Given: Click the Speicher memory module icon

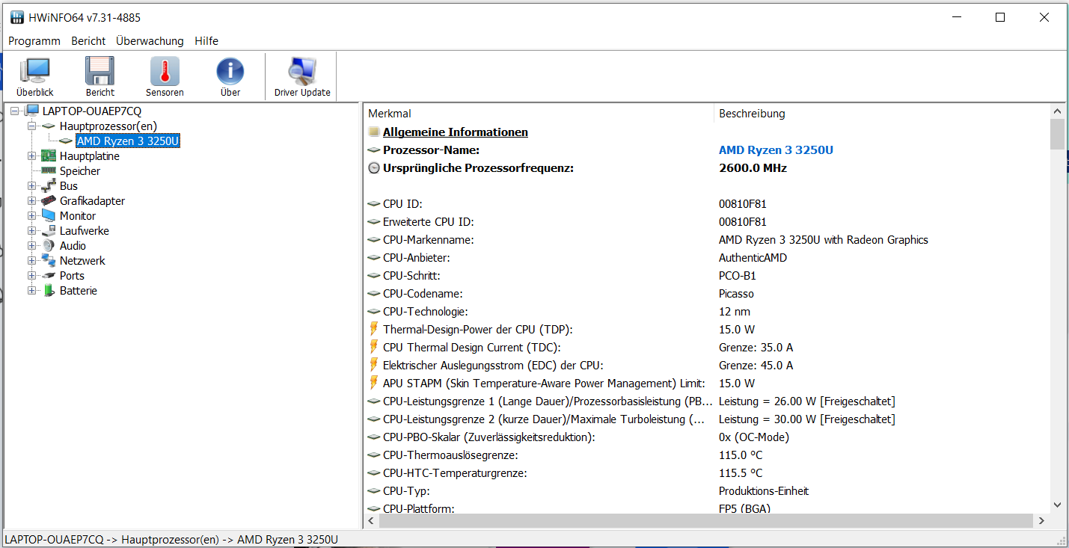Looking at the screenshot, I should pos(49,171).
